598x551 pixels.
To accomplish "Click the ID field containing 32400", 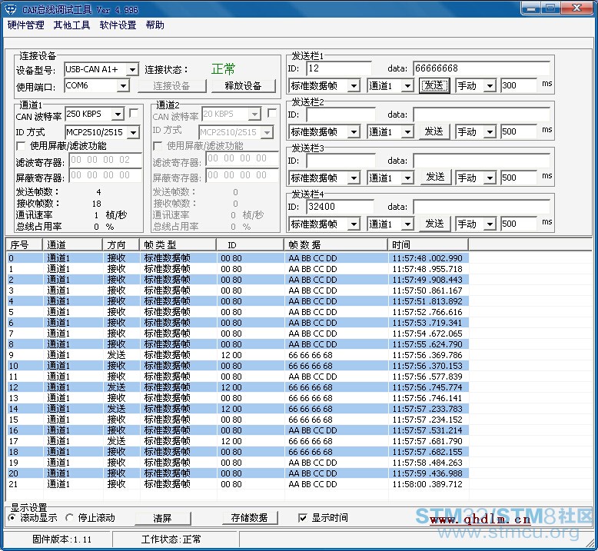I will 340,207.
